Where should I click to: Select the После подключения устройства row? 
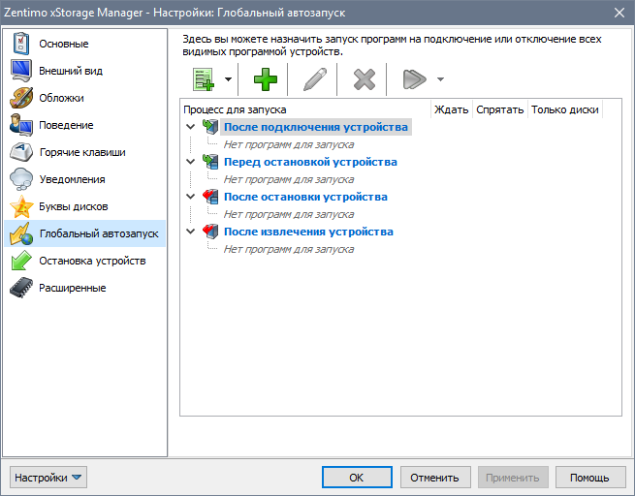pyautogui.click(x=315, y=127)
